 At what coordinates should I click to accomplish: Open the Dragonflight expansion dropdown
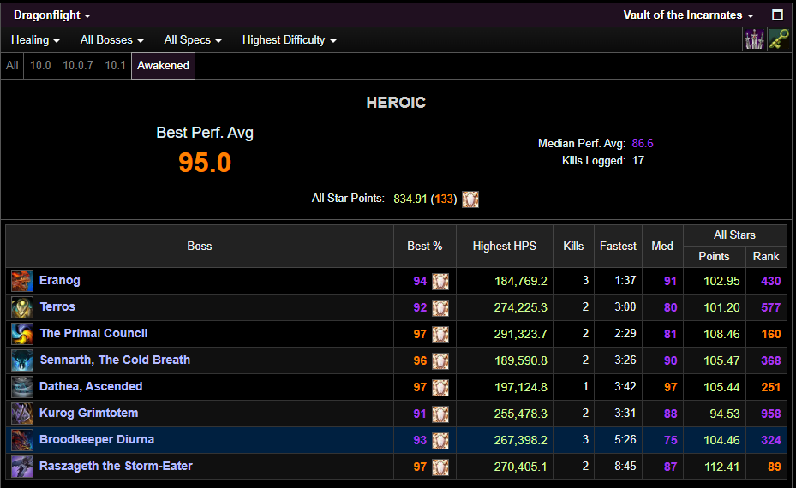tap(52, 15)
